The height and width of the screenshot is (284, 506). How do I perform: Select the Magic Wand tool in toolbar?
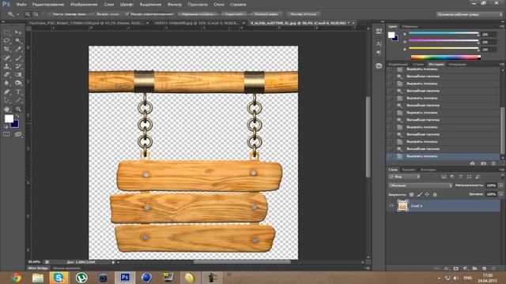[x=18, y=41]
